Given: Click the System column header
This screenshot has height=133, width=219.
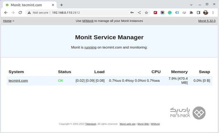Looking at the screenshot, I should pos(16,72).
